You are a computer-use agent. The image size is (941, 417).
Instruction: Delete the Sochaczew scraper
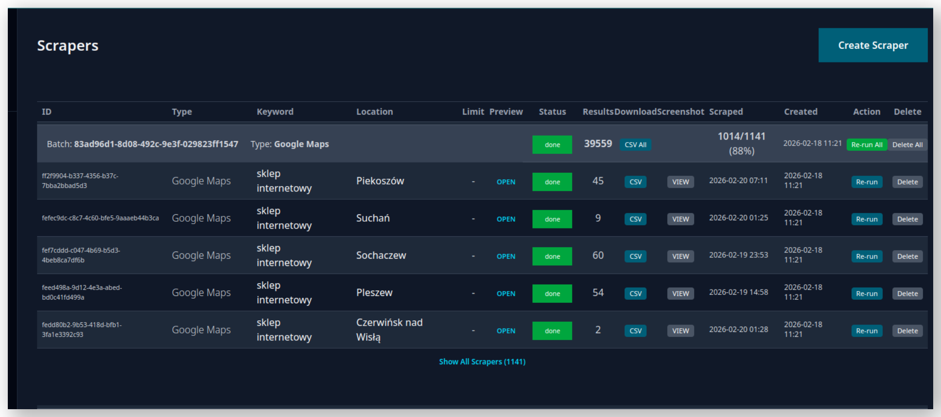click(907, 256)
